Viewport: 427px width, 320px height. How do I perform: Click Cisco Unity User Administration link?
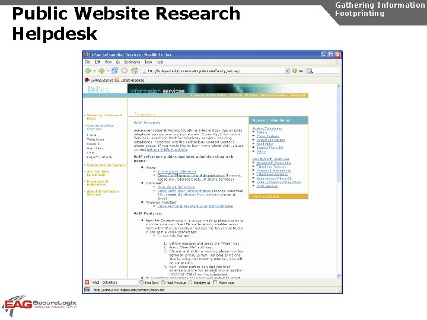click(x=184, y=191)
